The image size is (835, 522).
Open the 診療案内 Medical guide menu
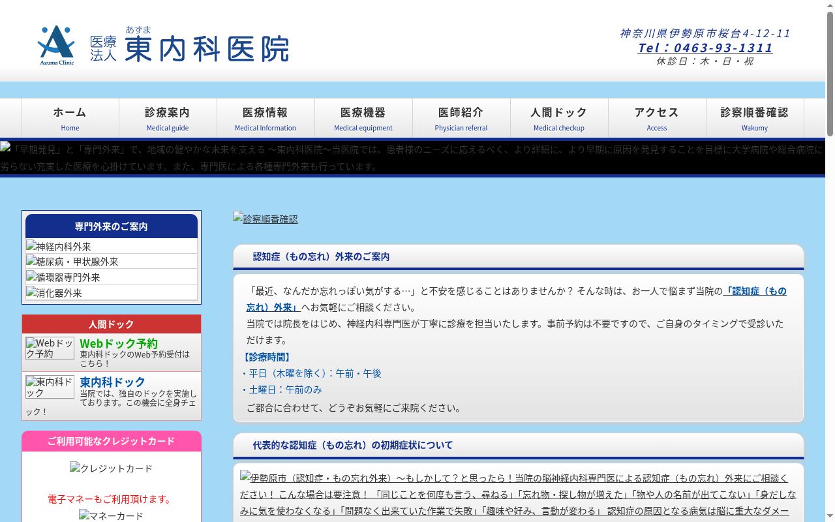(168, 118)
